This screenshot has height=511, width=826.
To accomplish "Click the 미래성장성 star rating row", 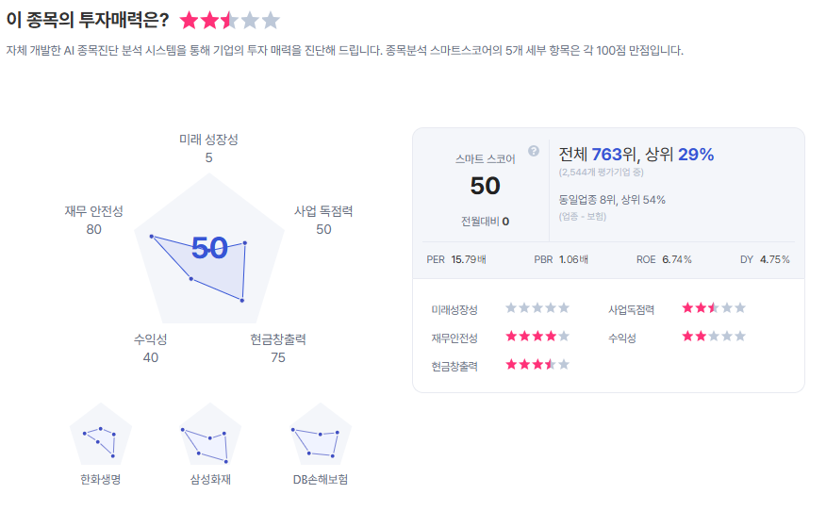I will [537, 307].
